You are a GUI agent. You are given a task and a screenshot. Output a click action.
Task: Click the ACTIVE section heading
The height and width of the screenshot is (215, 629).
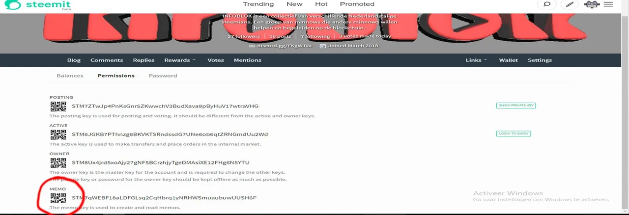(58, 126)
